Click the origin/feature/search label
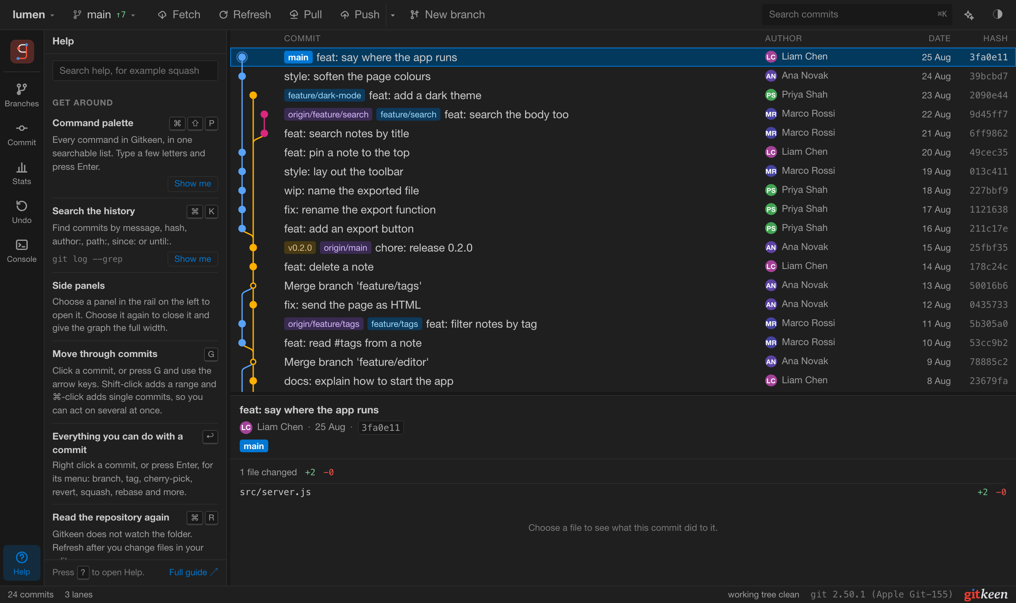This screenshot has width=1016, height=603. coord(328,114)
